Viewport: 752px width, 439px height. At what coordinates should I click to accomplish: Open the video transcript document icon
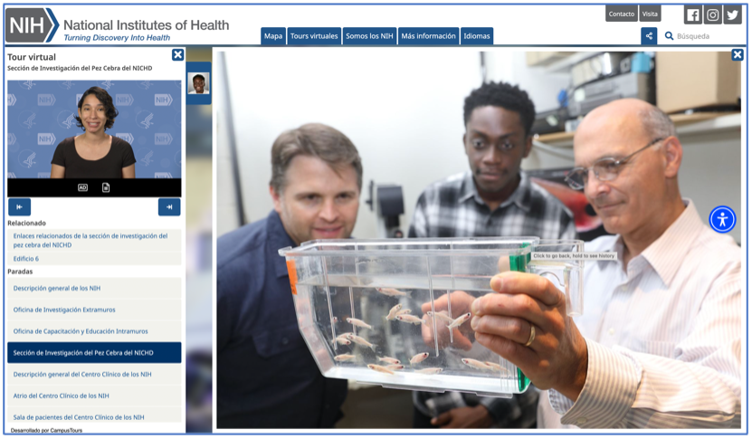click(x=106, y=187)
